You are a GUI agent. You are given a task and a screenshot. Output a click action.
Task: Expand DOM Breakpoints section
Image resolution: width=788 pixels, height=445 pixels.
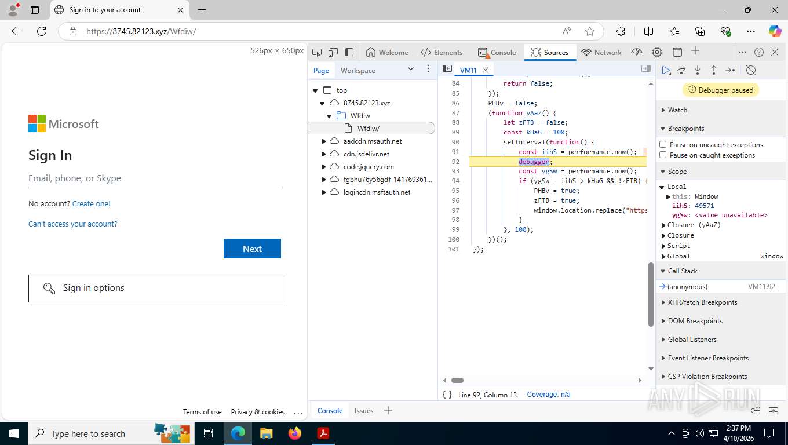695,321
